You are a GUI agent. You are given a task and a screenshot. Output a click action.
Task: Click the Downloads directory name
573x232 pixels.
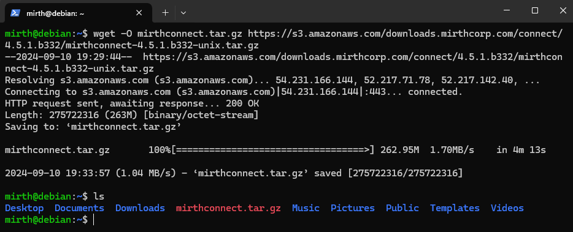[x=140, y=208]
